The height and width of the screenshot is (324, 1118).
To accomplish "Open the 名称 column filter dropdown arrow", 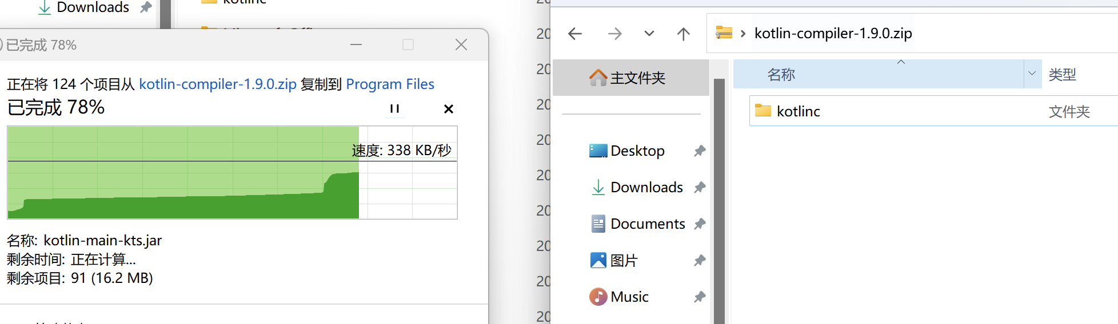I will click(1032, 74).
